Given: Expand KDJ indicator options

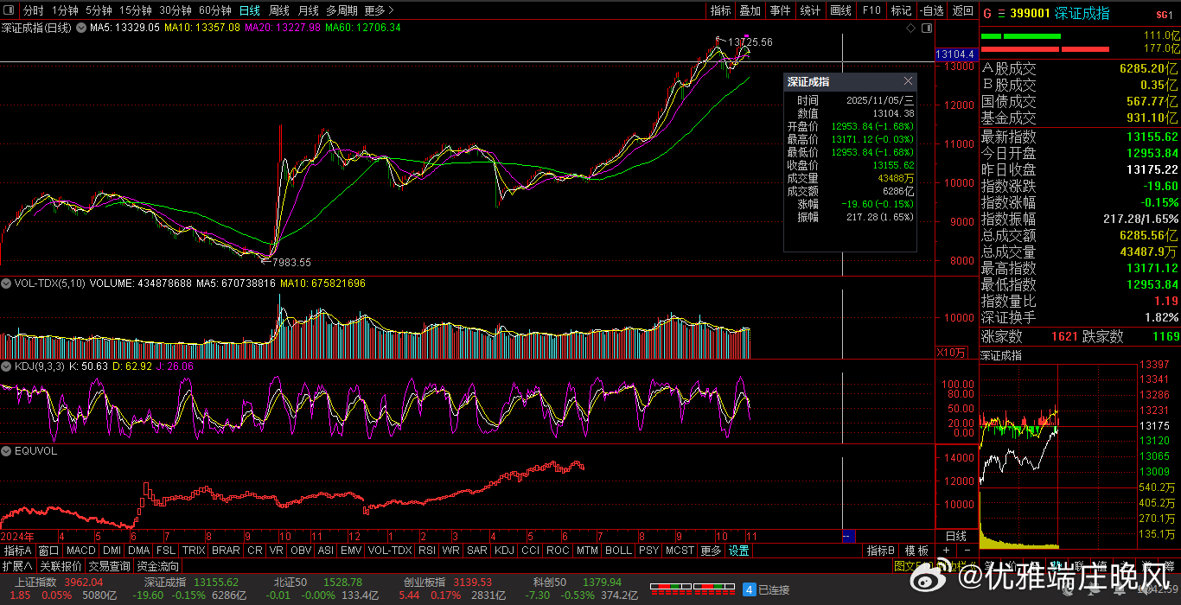Looking at the screenshot, I should (x=5, y=366).
